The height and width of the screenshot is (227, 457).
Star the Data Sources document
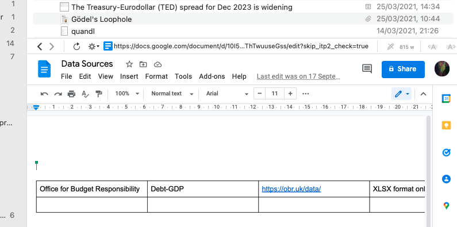pos(129,64)
